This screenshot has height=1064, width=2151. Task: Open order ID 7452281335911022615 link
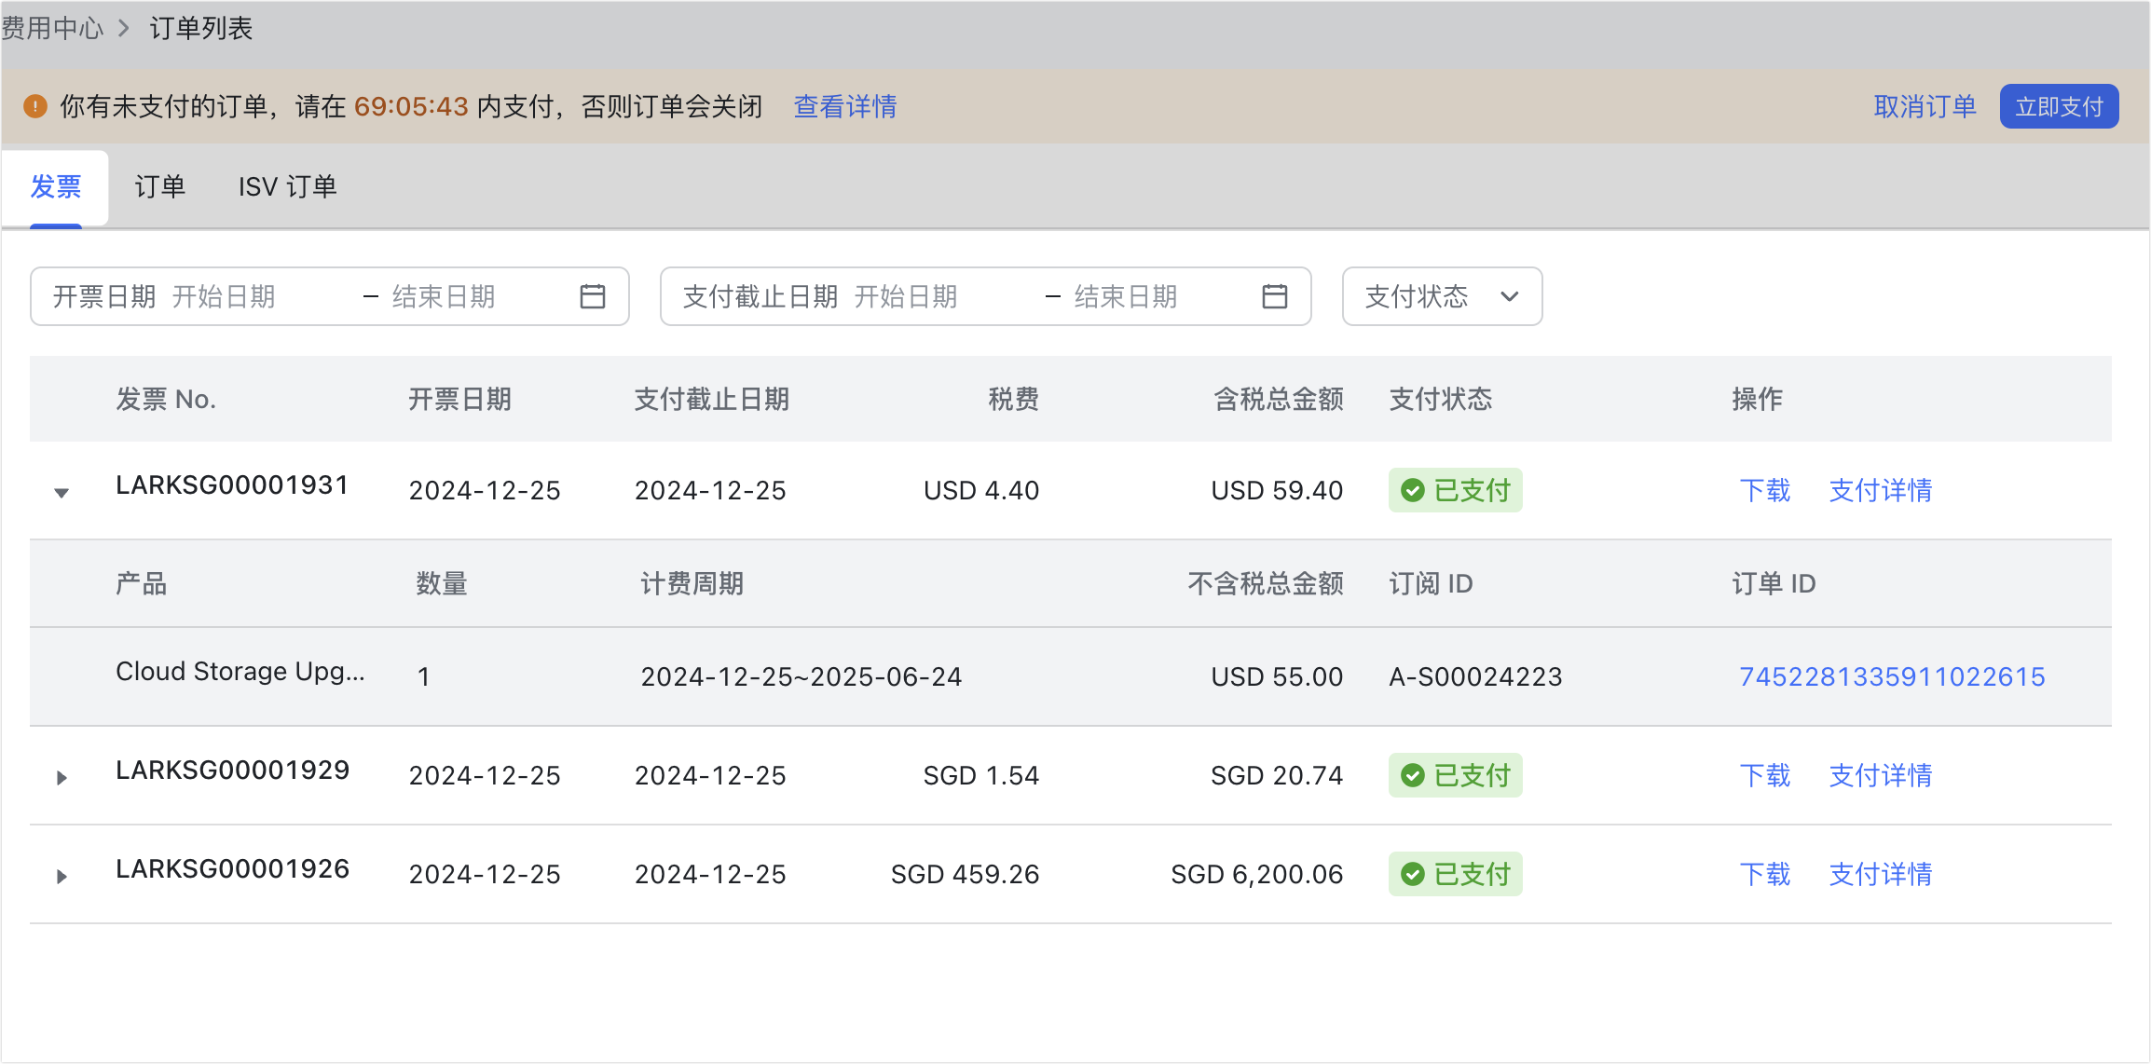click(1891, 676)
